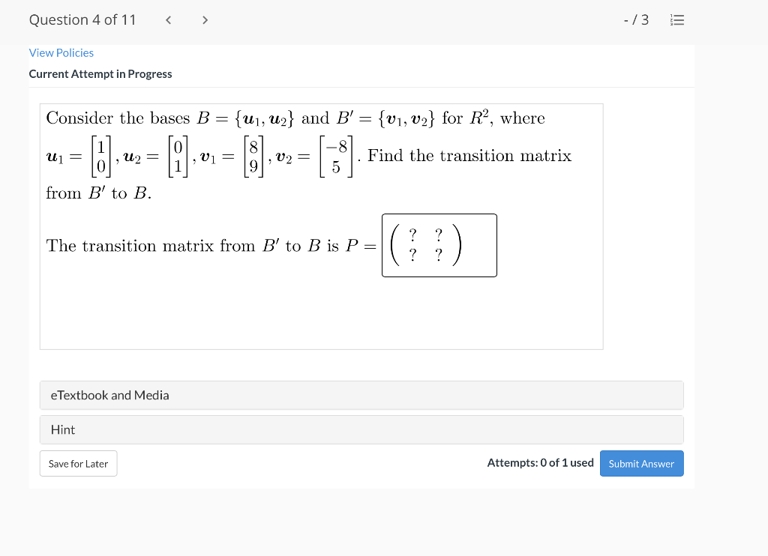Click Save for Later
This screenshot has width=768, height=556.
78,463
